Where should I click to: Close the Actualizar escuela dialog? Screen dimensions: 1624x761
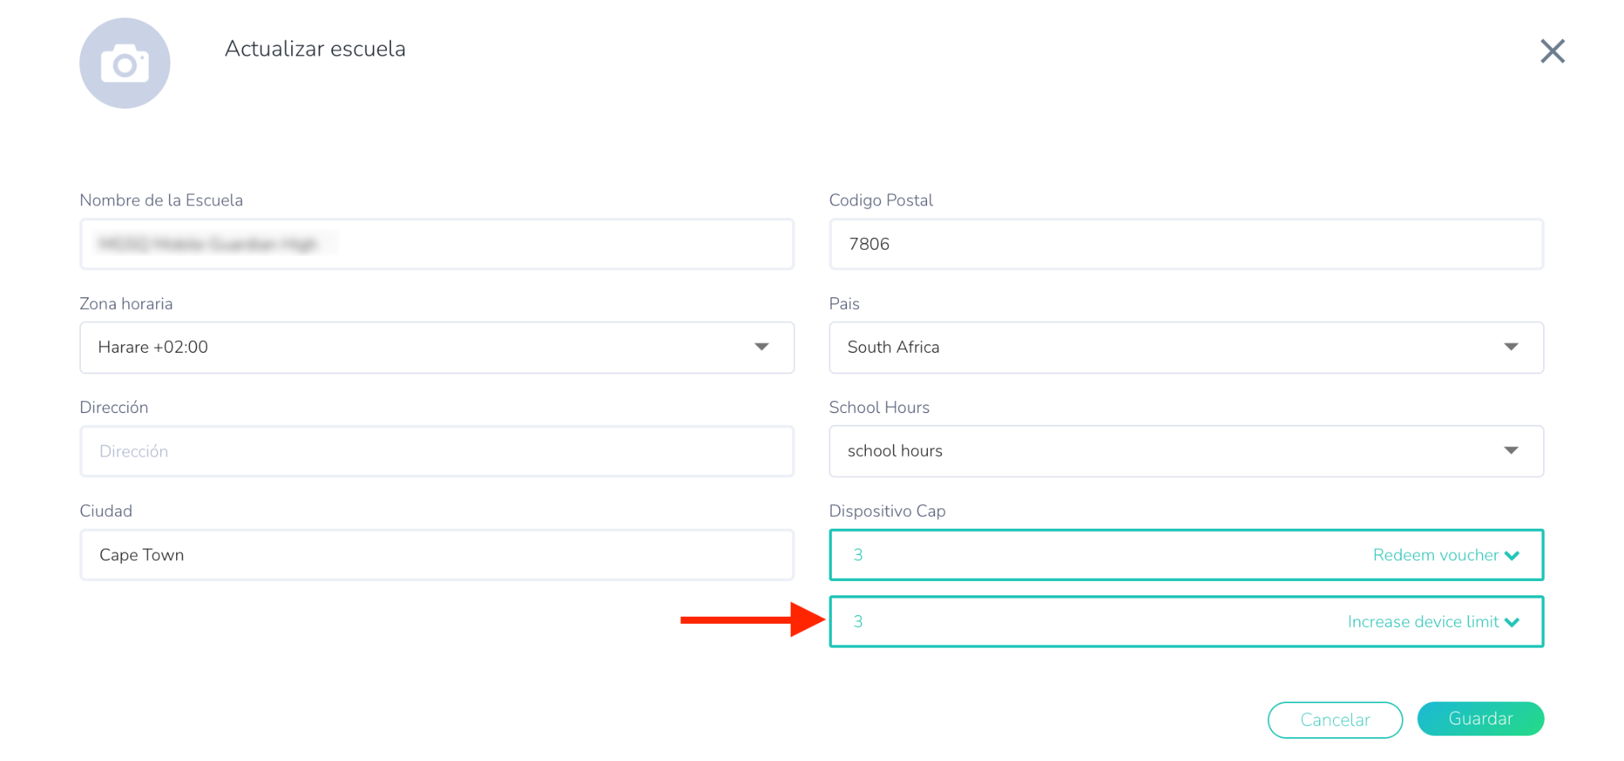tap(1552, 52)
